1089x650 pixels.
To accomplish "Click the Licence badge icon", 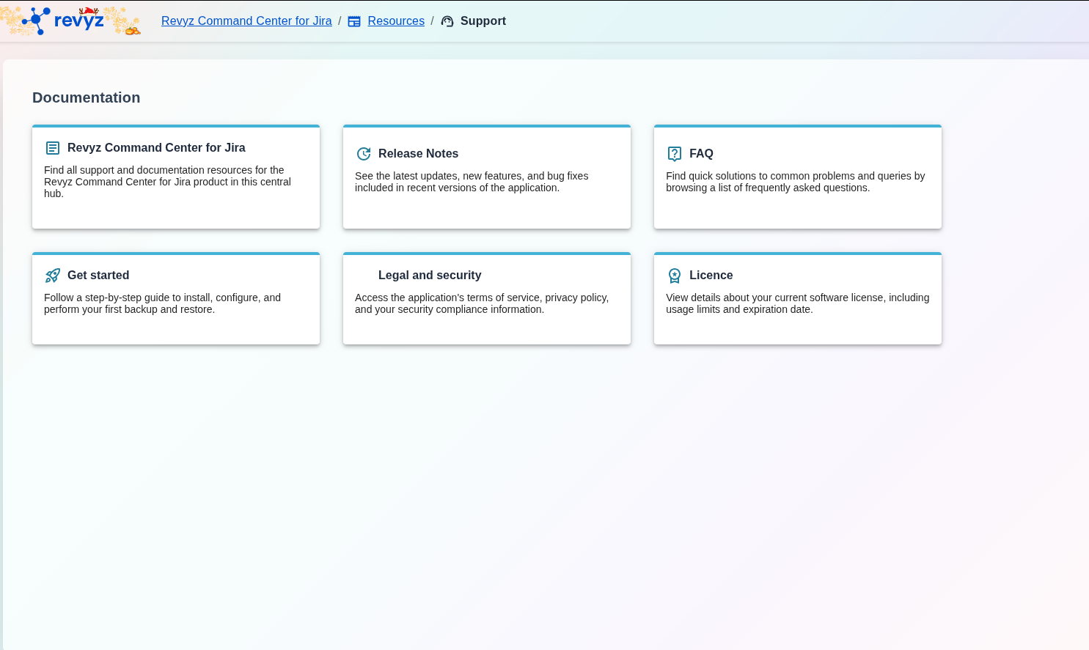I will tap(675, 276).
